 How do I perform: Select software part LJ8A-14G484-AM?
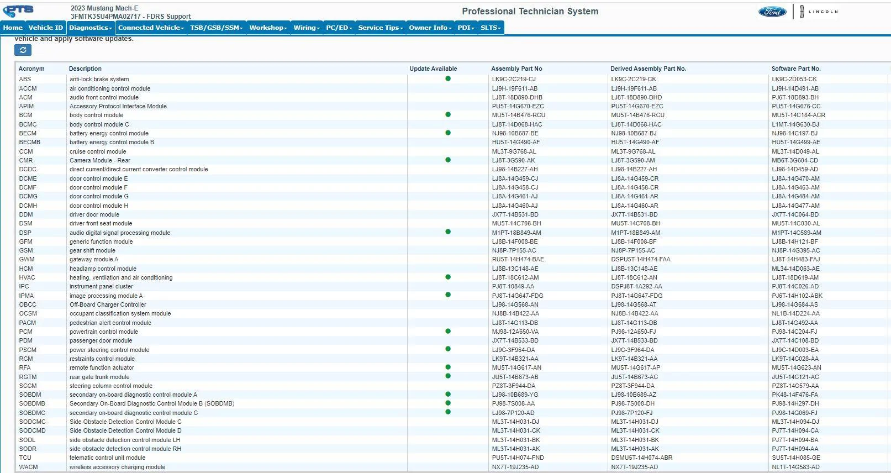[x=796, y=197]
